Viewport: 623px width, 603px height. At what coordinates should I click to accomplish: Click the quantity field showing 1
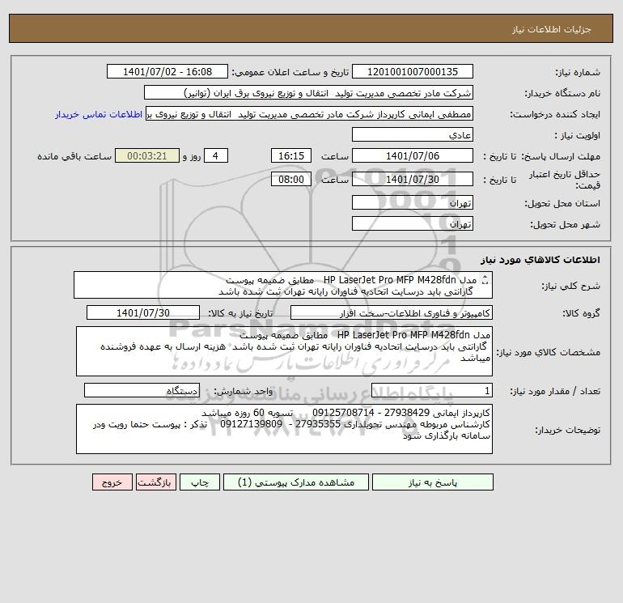432,391
